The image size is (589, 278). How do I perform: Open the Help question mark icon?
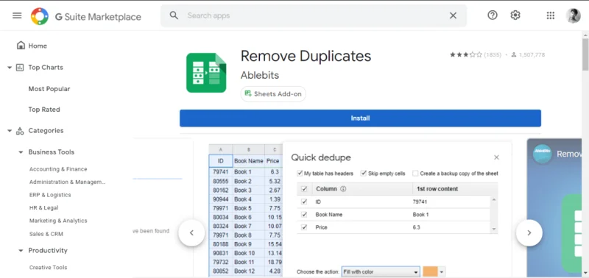492,15
